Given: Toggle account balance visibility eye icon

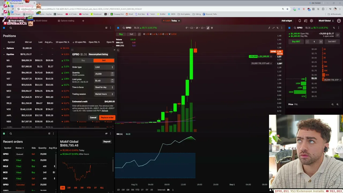Looking at the screenshot, I should [x=106, y=133].
